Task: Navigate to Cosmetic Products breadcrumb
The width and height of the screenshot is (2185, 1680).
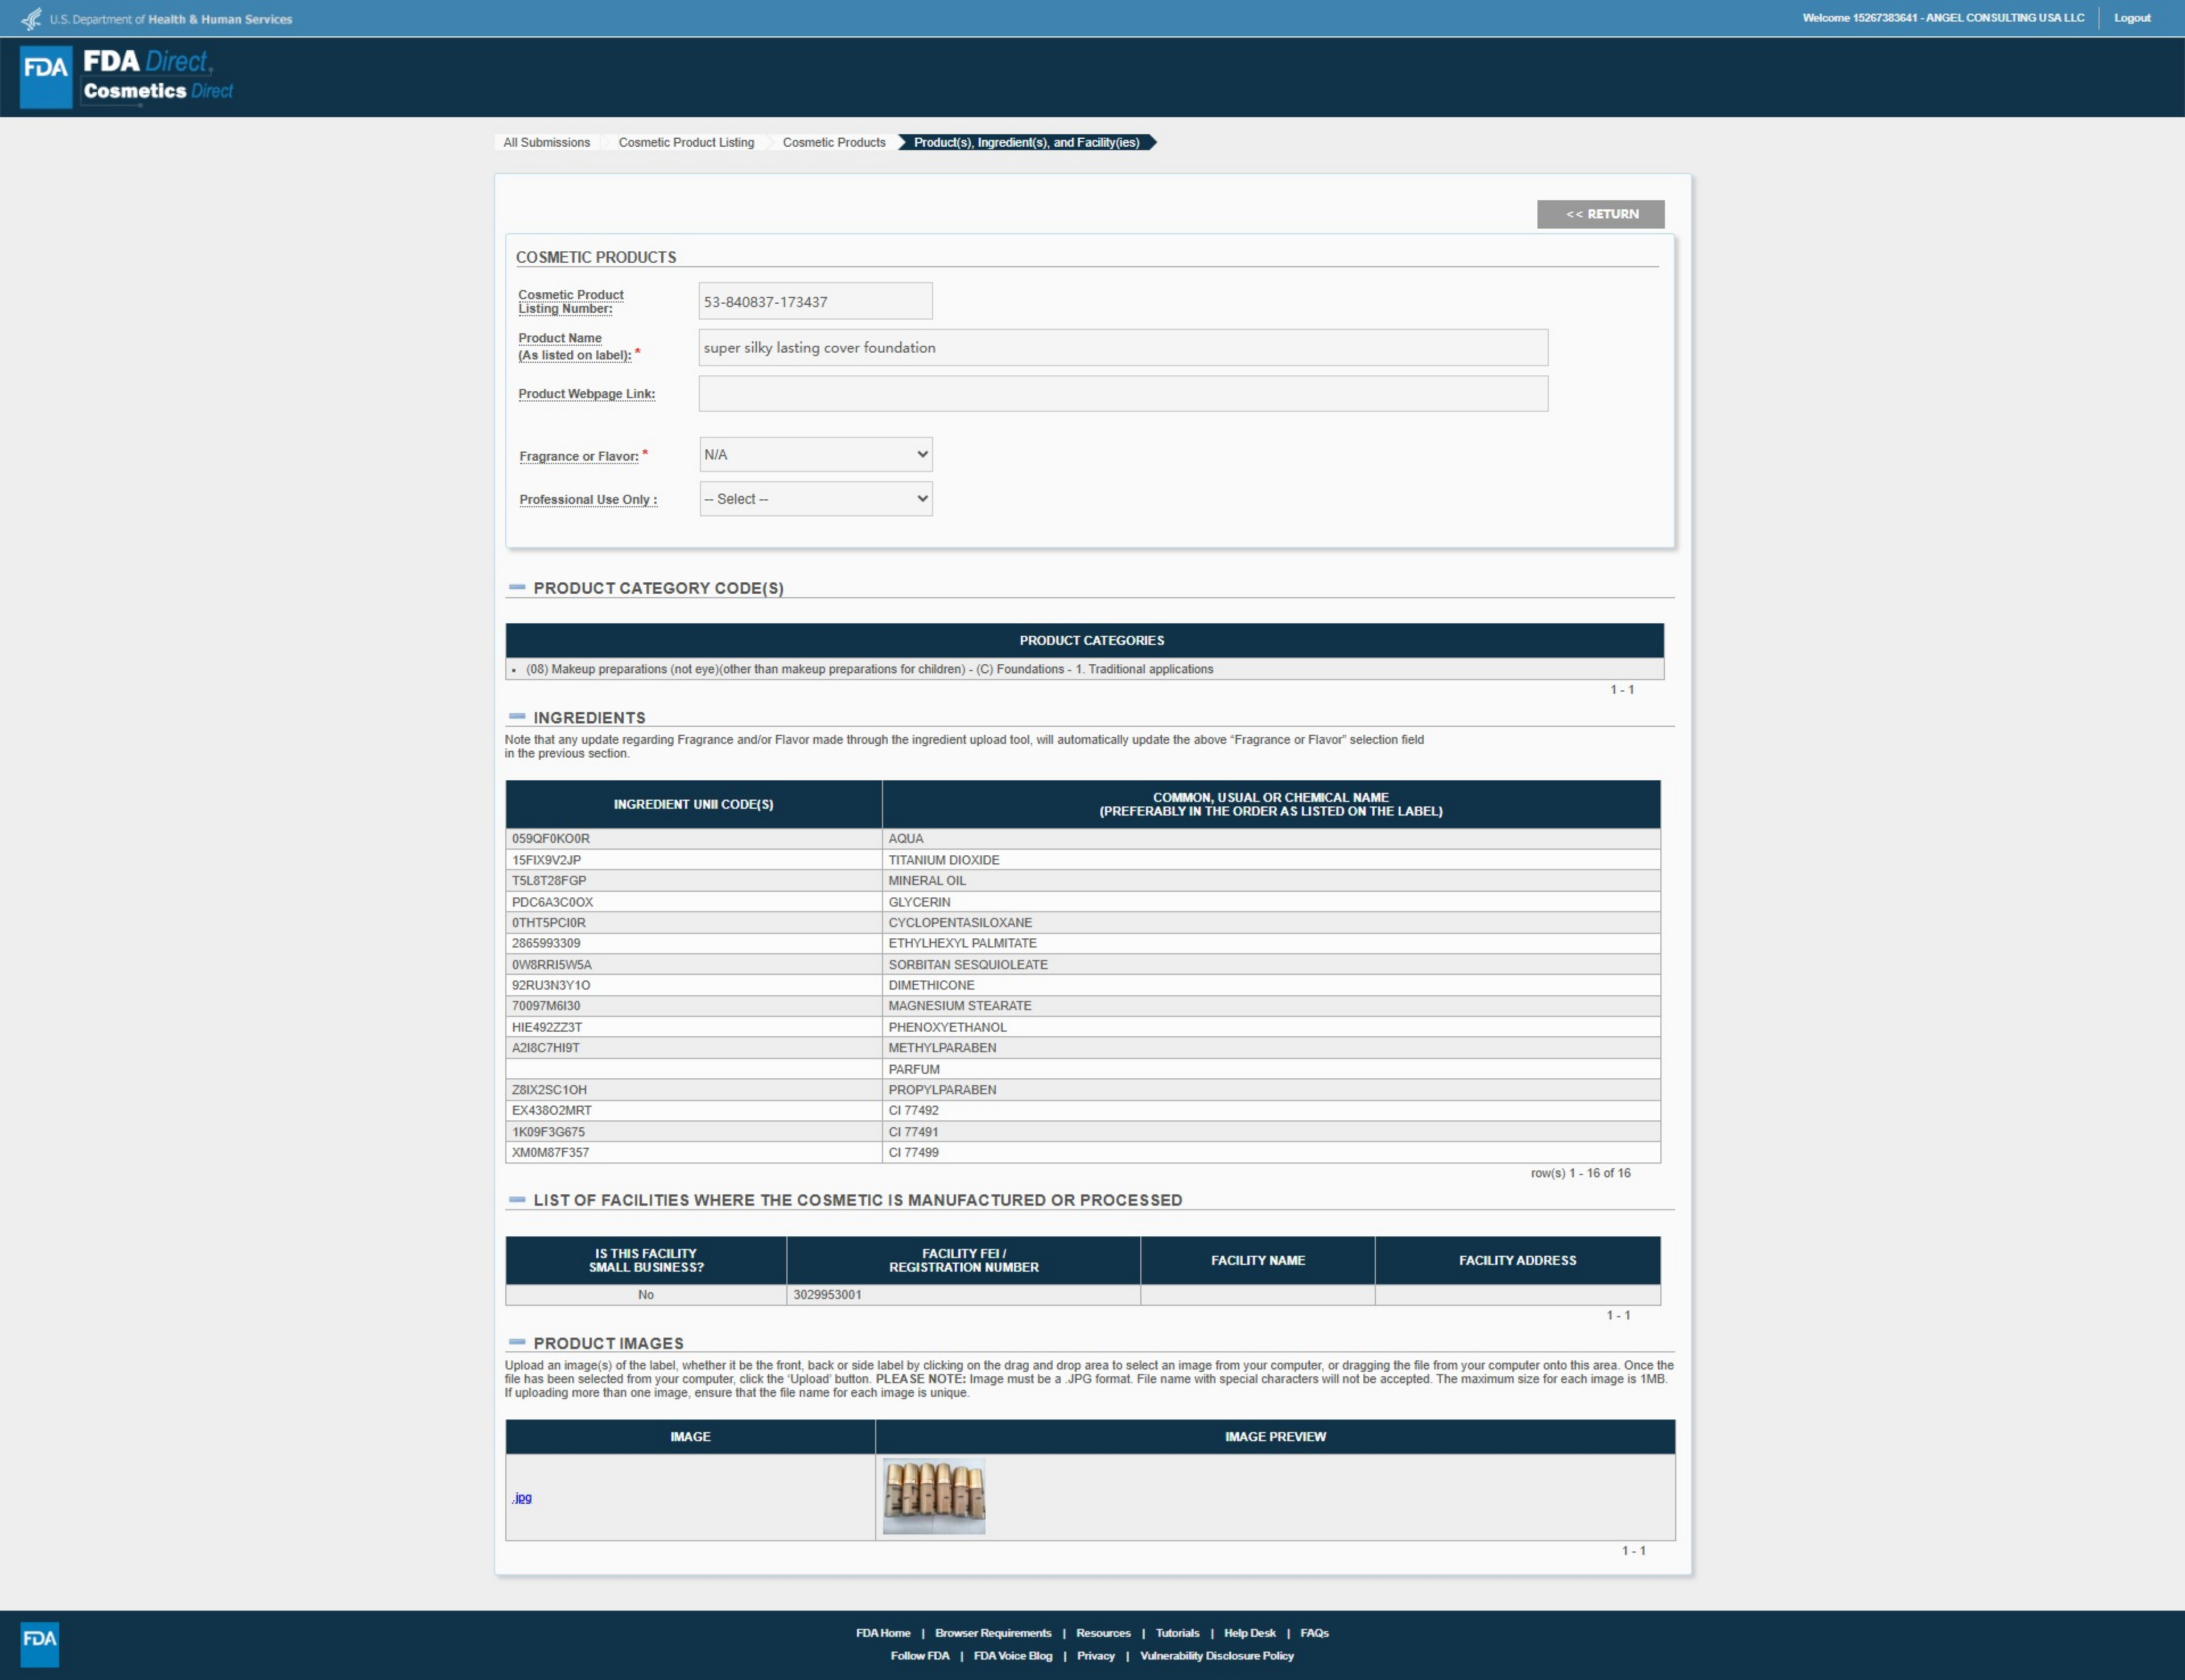Action: [x=834, y=143]
